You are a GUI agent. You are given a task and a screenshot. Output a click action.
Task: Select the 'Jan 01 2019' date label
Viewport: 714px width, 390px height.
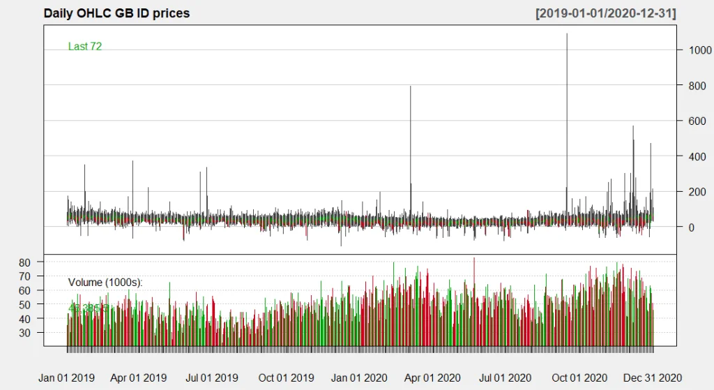click(66, 377)
